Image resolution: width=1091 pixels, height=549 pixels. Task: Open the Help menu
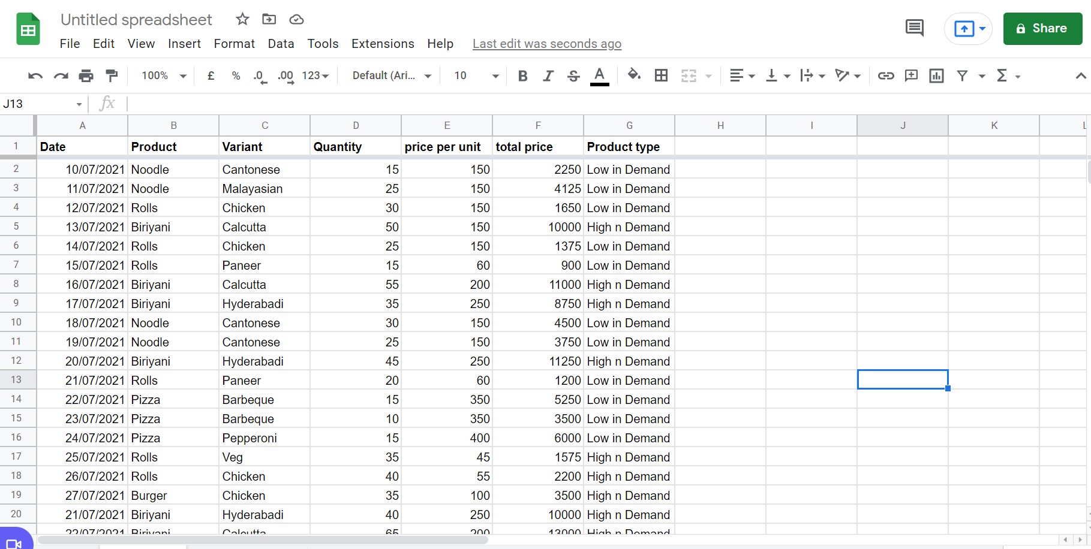coord(440,44)
